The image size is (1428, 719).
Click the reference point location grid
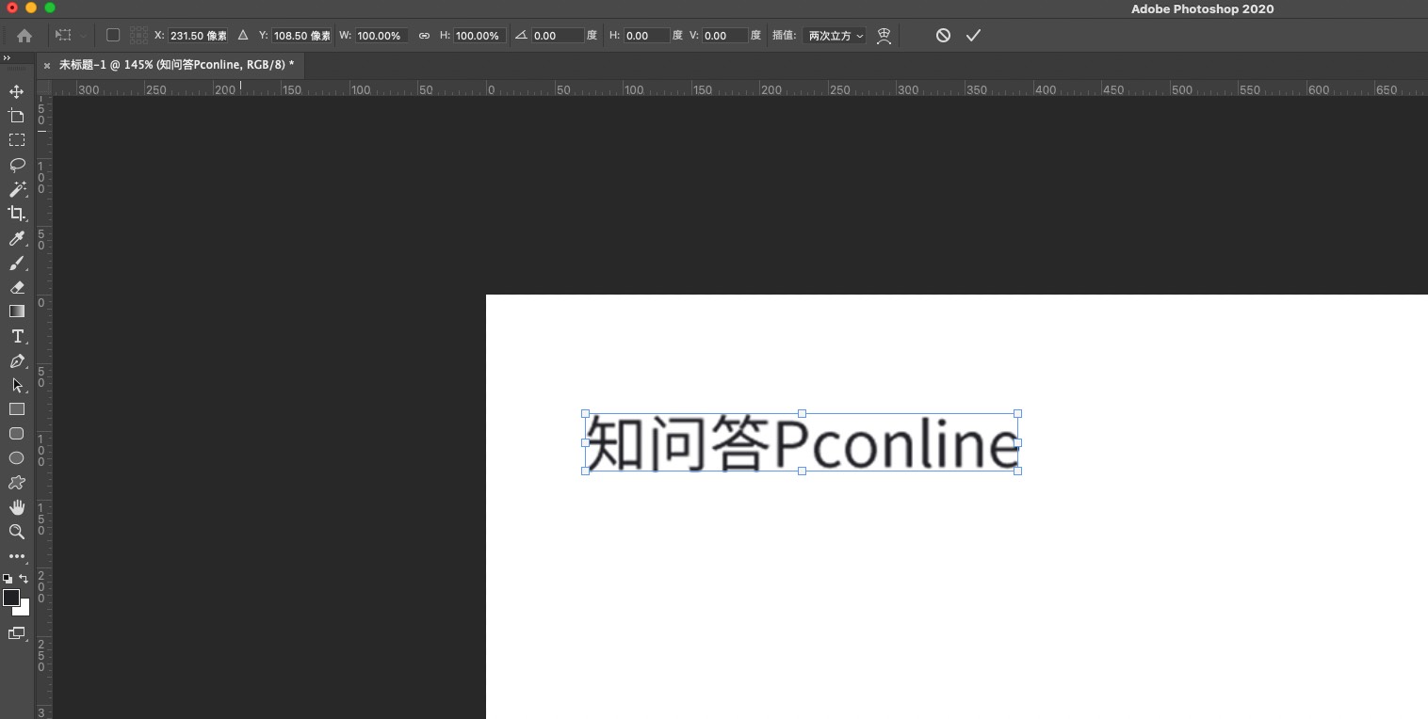pyautogui.click(x=138, y=35)
